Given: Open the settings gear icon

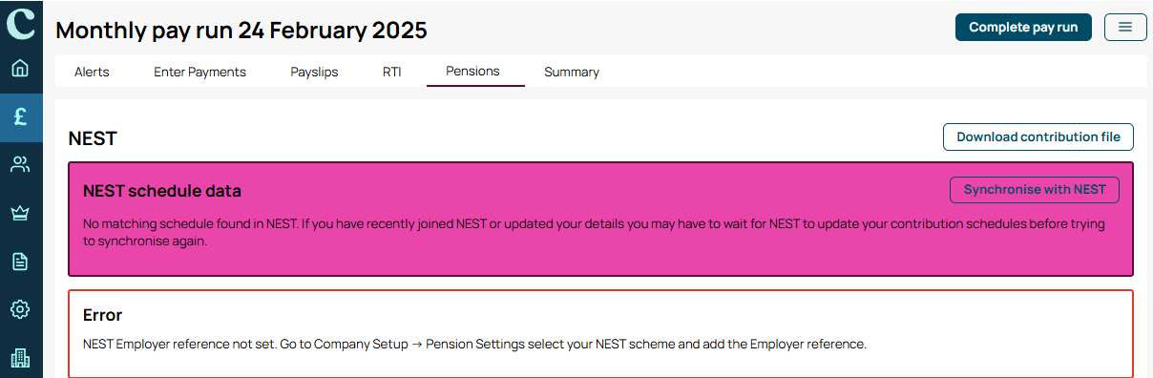Looking at the screenshot, I should pyautogui.click(x=20, y=309).
